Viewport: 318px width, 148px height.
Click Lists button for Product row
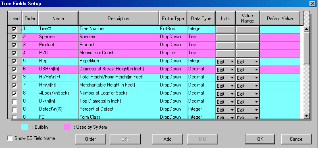(x=225, y=45)
